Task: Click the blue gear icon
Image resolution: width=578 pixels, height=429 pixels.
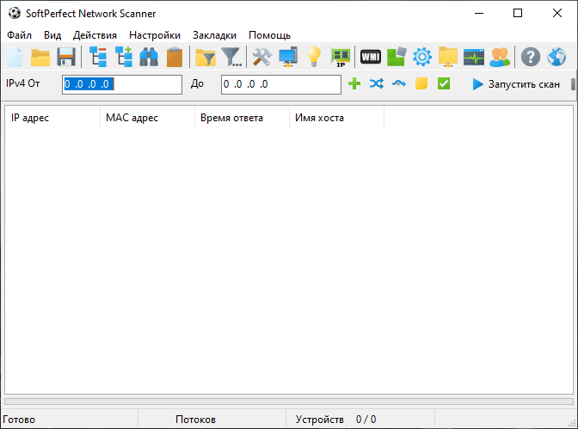Action: [x=422, y=57]
